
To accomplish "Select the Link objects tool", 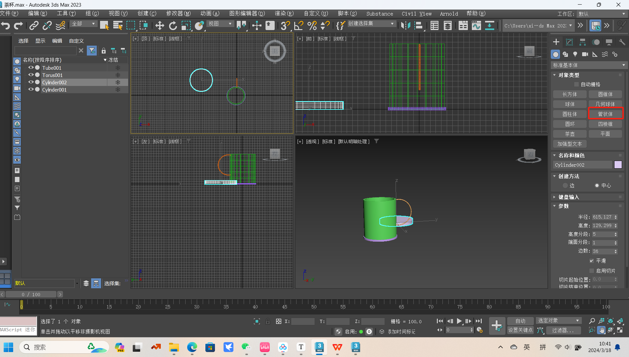I will (x=34, y=25).
